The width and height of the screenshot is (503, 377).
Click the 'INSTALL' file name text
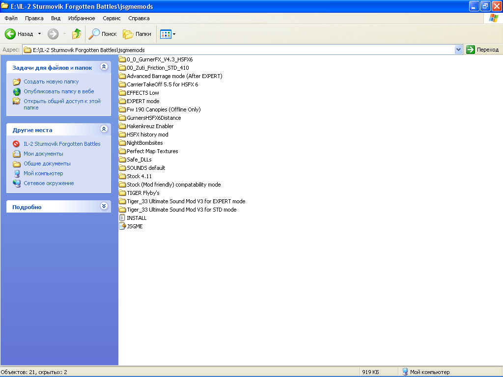(x=137, y=217)
